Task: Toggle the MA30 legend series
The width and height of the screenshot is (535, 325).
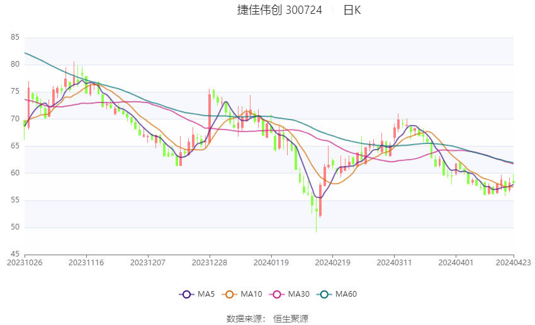Action: [290, 294]
